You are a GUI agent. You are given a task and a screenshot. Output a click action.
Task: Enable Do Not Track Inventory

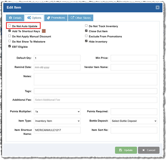coord(86,26)
